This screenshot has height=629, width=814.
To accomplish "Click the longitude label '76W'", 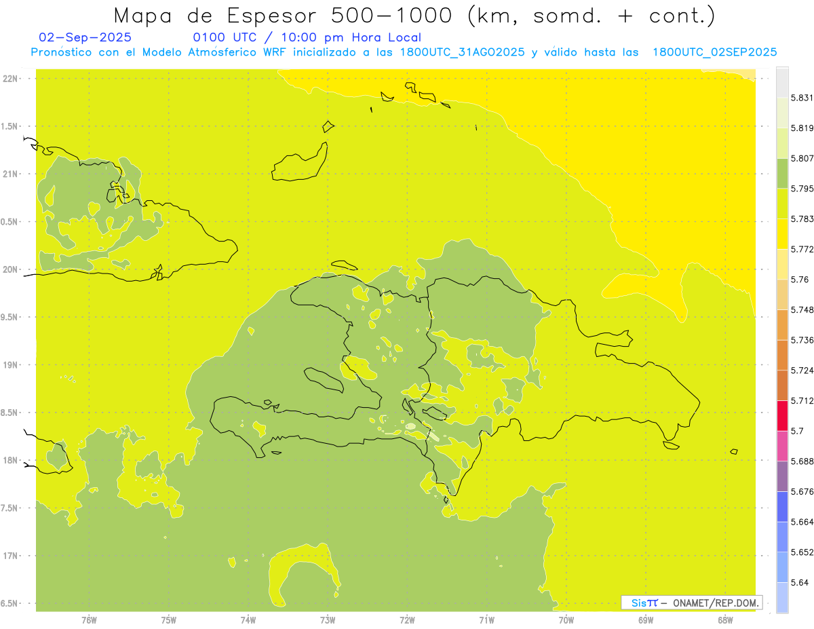I will (x=89, y=620).
